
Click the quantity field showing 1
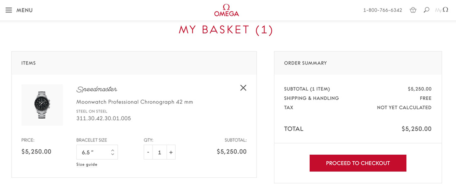(160, 152)
